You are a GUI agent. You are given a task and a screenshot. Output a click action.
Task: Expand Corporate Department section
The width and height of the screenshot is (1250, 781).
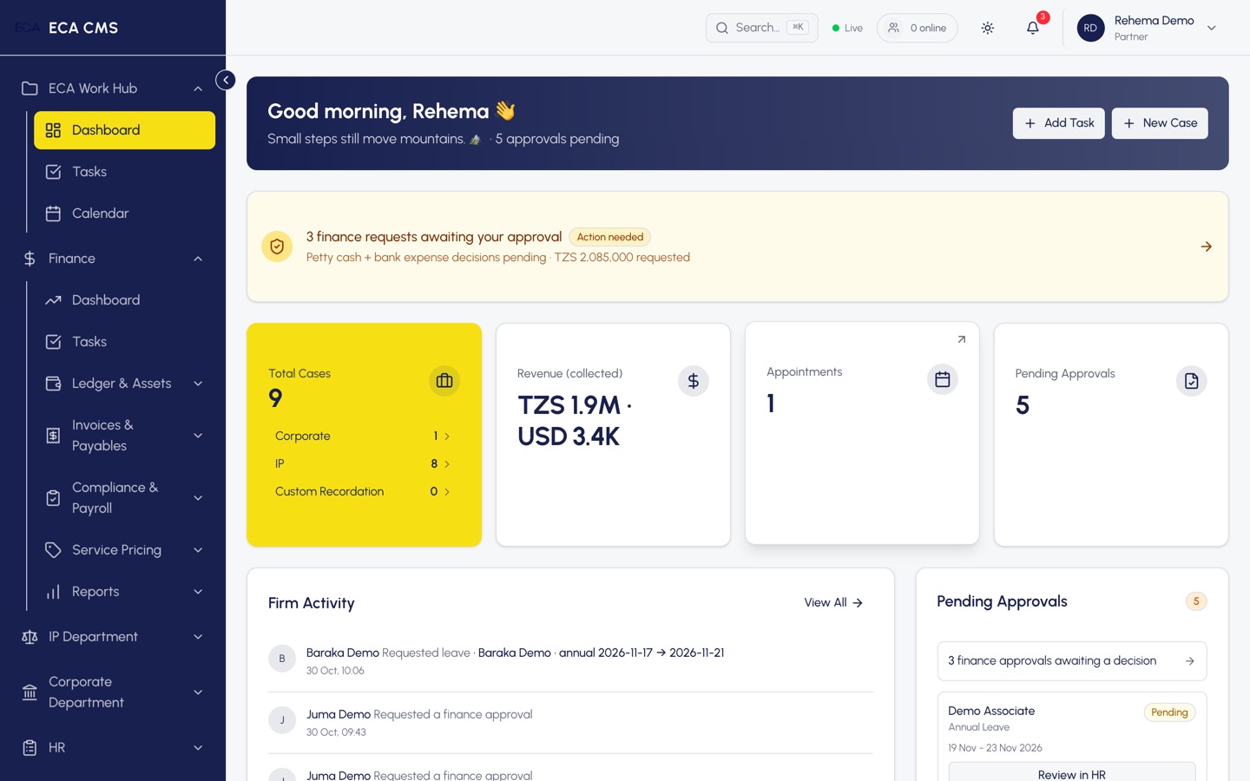tap(198, 692)
